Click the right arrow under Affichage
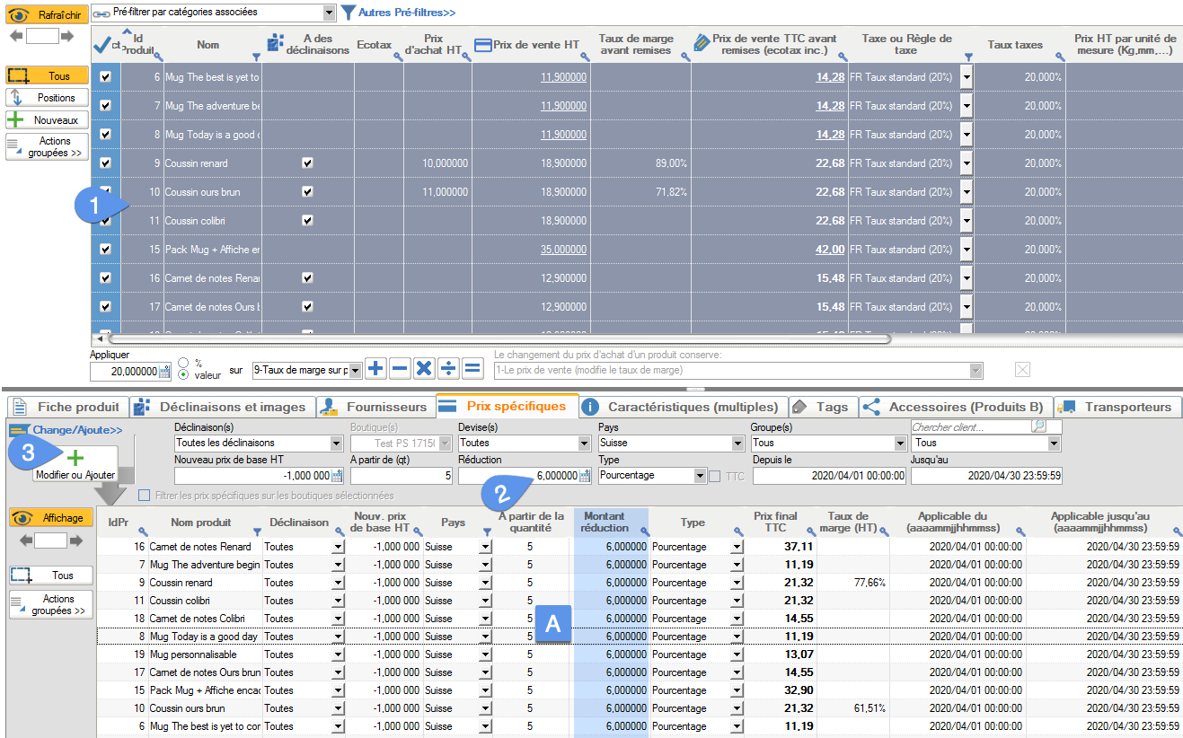 point(75,540)
